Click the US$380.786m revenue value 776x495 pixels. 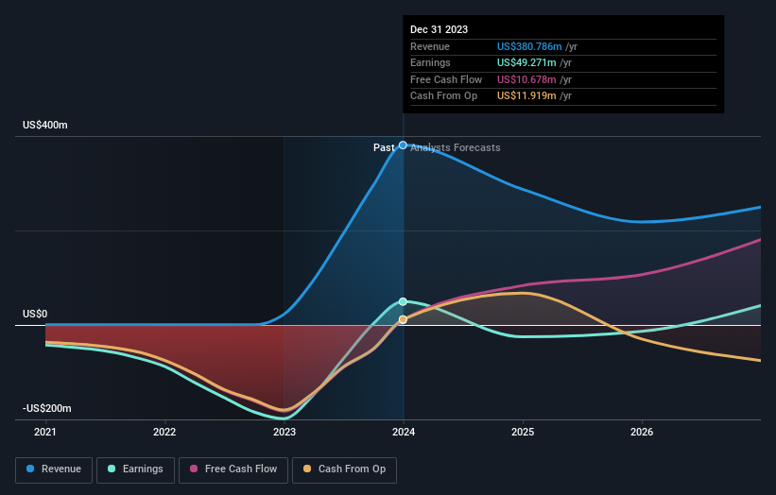[x=529, y=46]
